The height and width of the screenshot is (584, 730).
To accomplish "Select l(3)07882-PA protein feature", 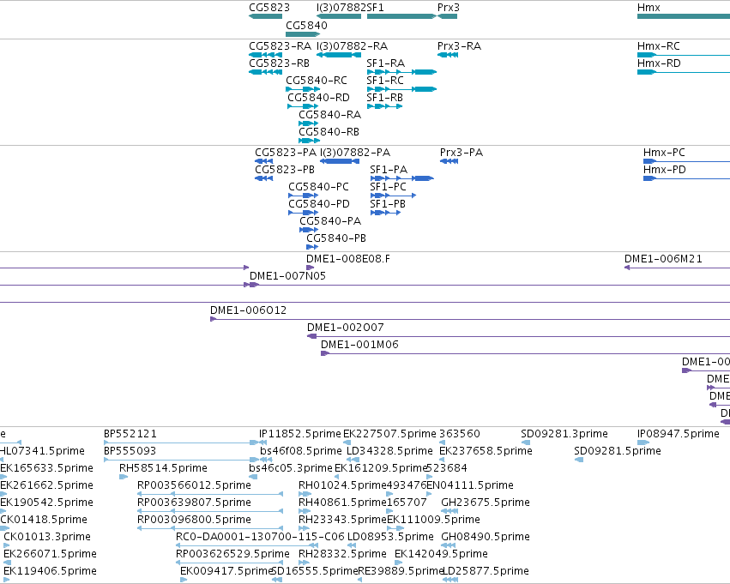I will [340, 161].
